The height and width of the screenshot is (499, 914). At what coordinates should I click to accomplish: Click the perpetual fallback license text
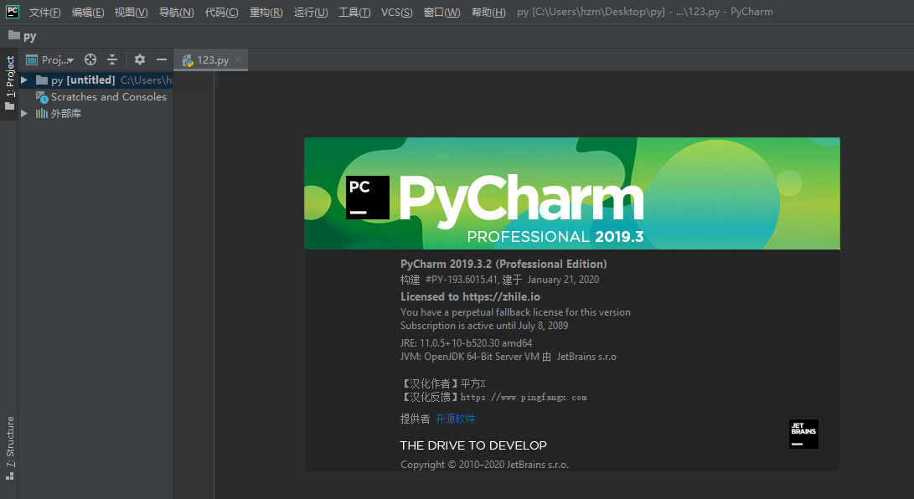click(x=515, y=312)
